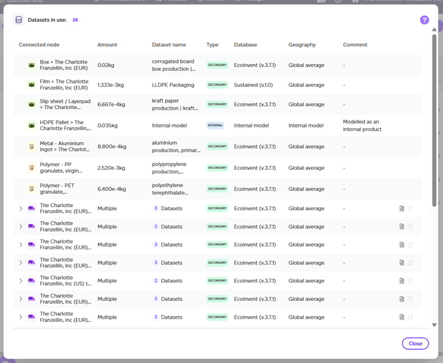Expand the Charlotte Franzellin, Inc (US) row
Image resolution: width=443 pixels, height=363 pixels.
click(x=20, y=280)
